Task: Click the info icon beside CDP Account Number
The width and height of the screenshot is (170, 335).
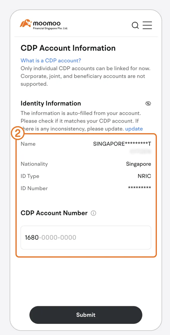Action: tap(93, 213)
